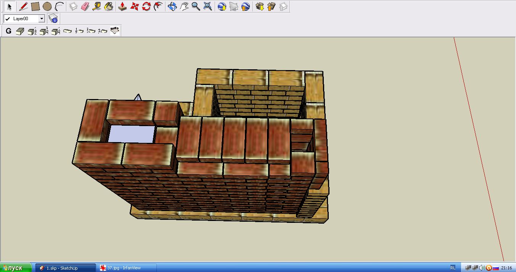Click the blue face inside brick chimney
This screenshot has width=516, height=272.
click(x=132, y=134)
